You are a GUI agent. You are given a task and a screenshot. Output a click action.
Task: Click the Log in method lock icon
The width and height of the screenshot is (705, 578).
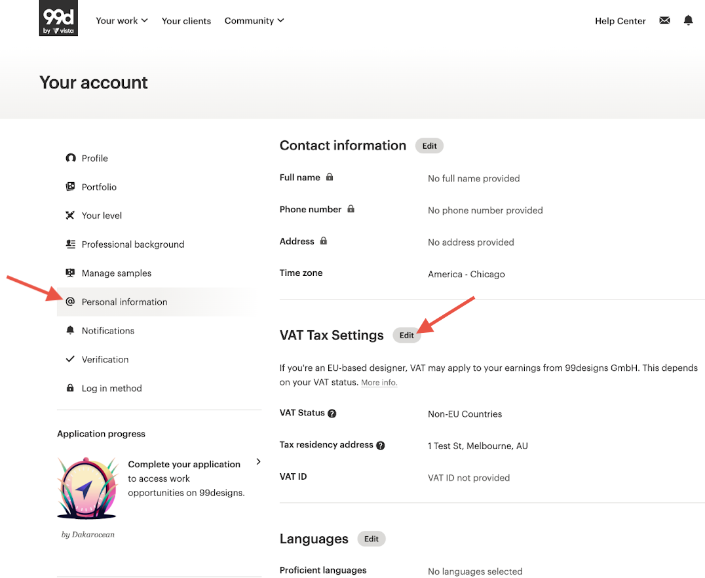coord(70,388)
